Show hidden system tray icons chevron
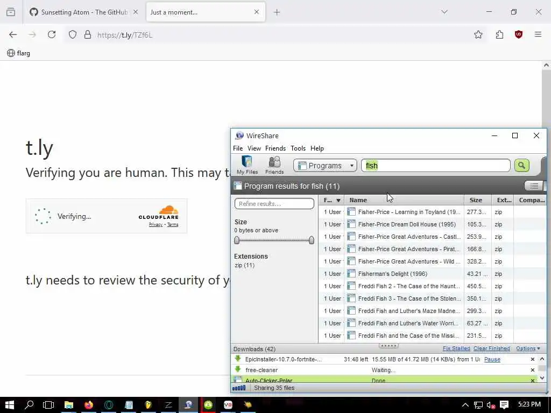 [x=465, y=405]
